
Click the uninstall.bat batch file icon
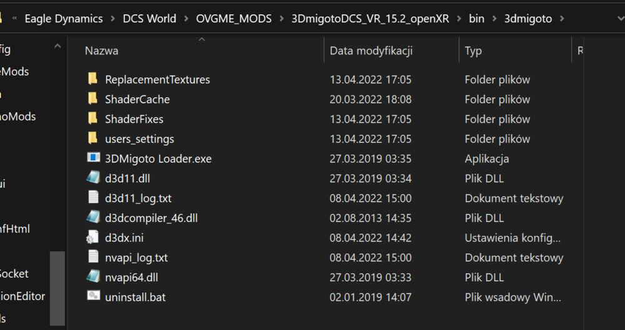(93, 297)
